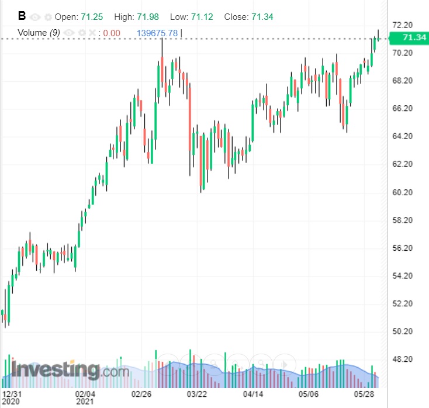
Task: Click the Low value 71.12
Action: coord(202,17)
